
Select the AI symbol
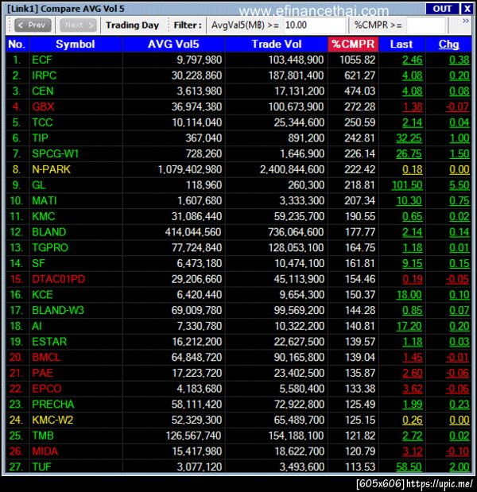[x=37, y=326]
